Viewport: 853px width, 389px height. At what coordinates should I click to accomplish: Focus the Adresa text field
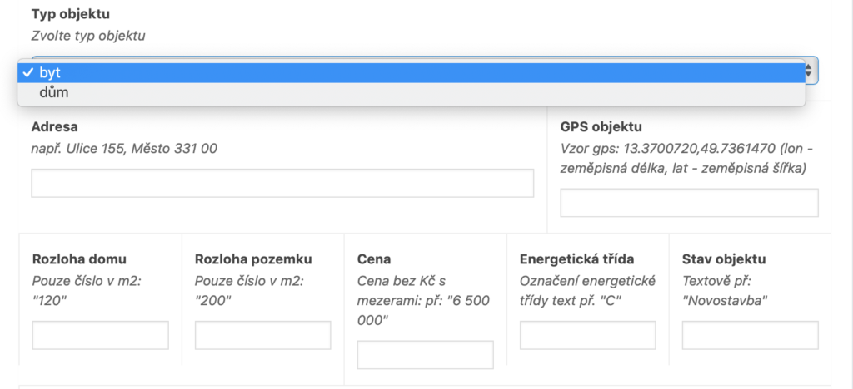click(x=282, y=184)
